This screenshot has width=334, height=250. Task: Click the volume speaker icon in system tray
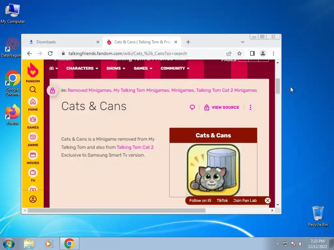pyautogui.click(x=301, y=244)
